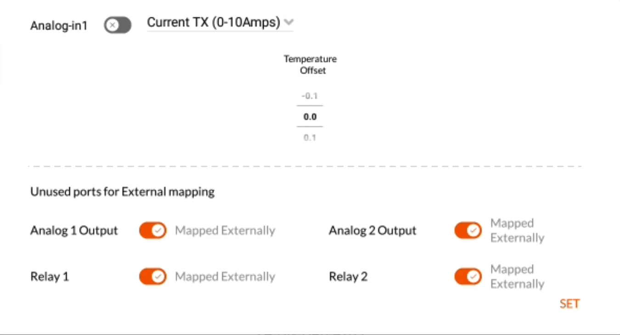
Task: Click the dropdown chevron beside Current TX
Action: point(288,22)
